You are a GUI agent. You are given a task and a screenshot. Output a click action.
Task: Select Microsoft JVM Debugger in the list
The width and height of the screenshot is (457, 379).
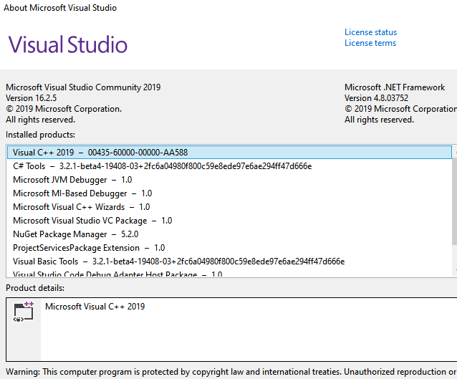click(x=72, y=180)
